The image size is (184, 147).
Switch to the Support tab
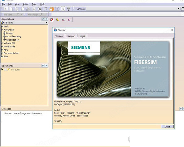coord(71,36)
